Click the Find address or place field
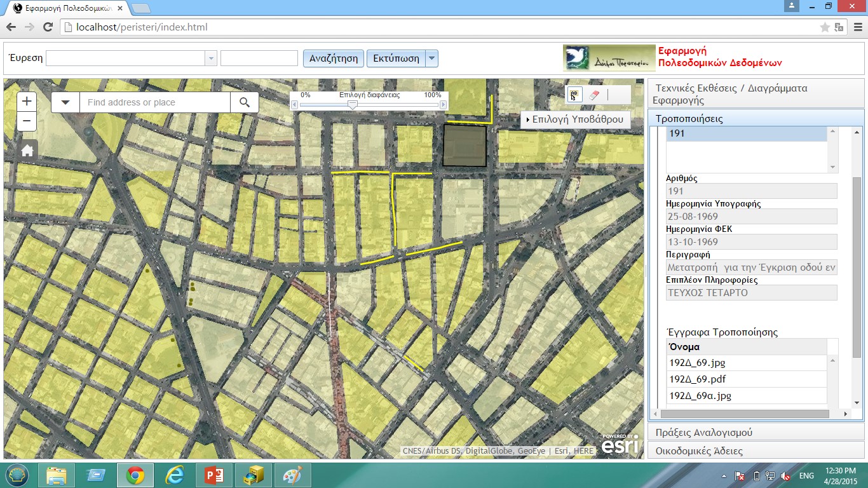The image size is (868, 488). [154, 102]
